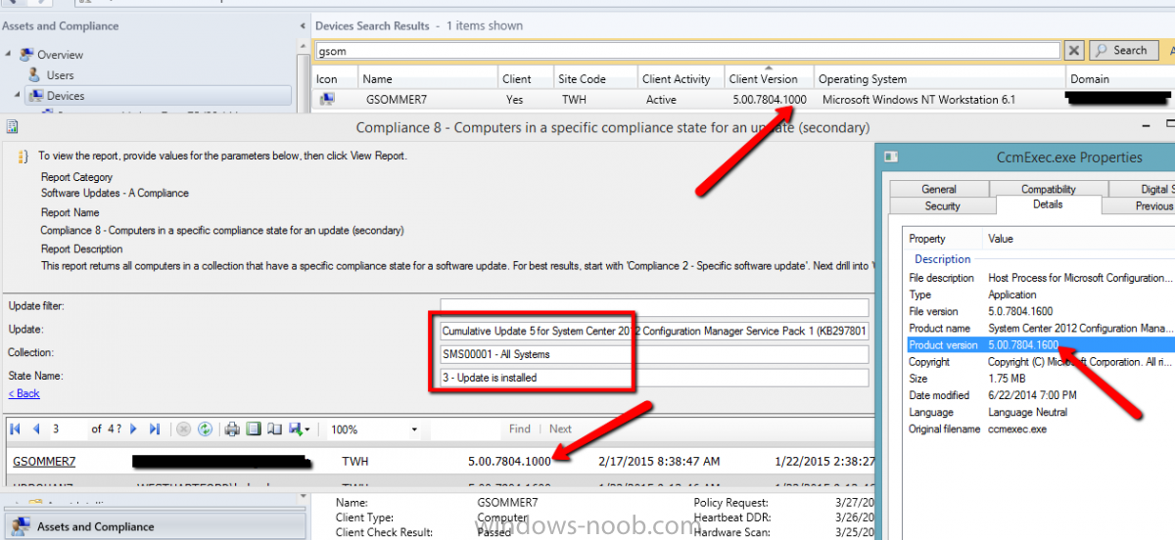Click Search button magnifier icon
The image size is (1175, 540).
coord(1101,51)
